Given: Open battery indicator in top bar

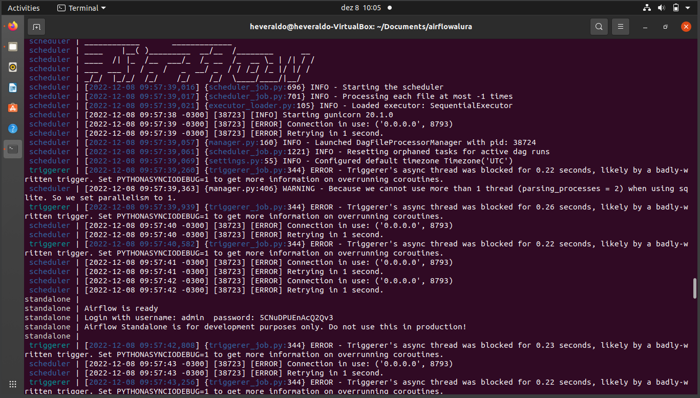Looking at the screenshot, I should tap(675, 8).
